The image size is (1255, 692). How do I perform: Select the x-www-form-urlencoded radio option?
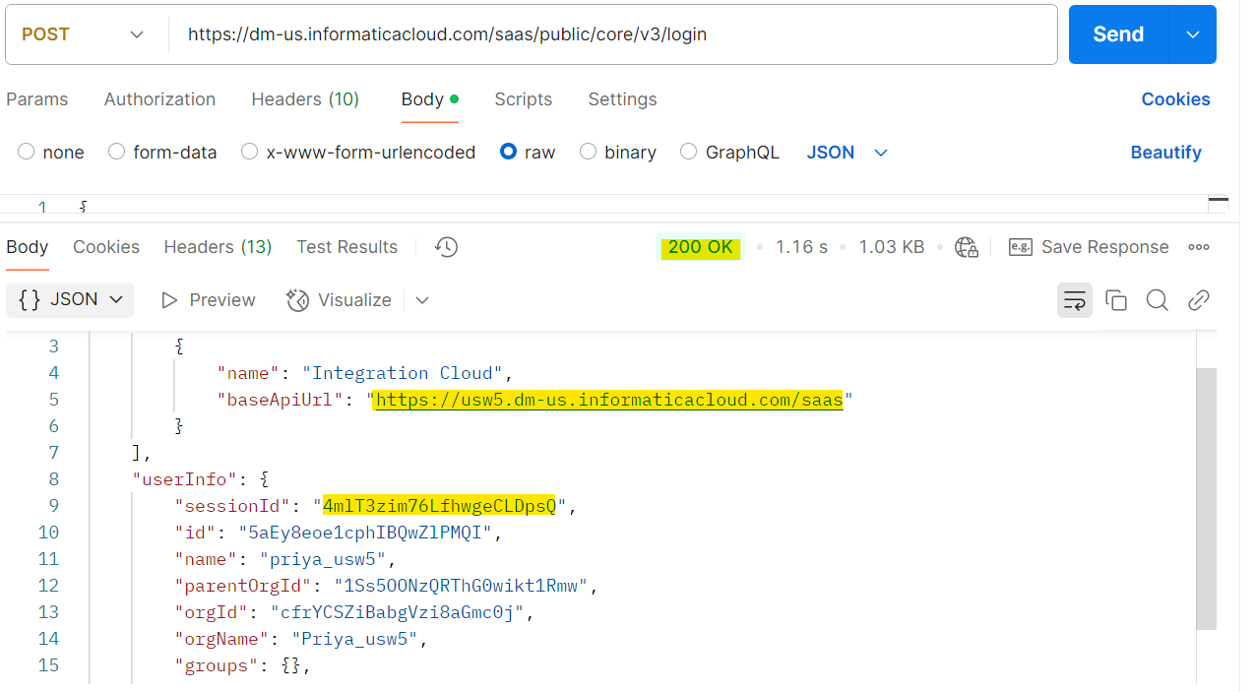(x=250, y=152)
